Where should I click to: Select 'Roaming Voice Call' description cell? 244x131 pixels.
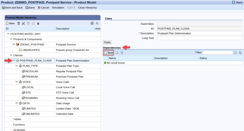tap(67, 98)
